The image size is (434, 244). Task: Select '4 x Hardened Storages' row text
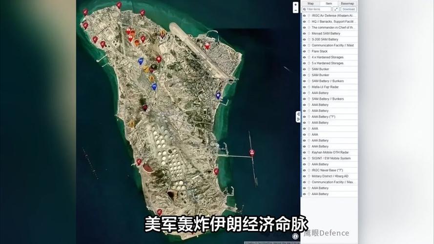[328, 57]
